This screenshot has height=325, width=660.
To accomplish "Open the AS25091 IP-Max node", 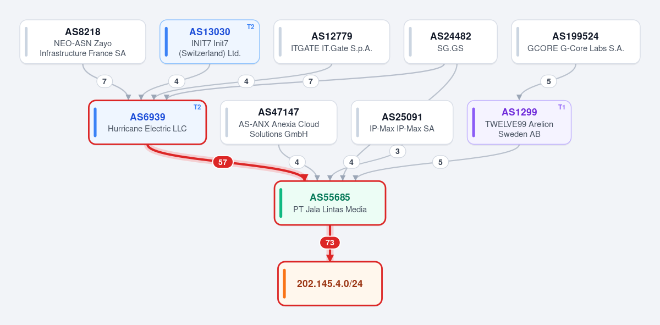I will [402, 123].
